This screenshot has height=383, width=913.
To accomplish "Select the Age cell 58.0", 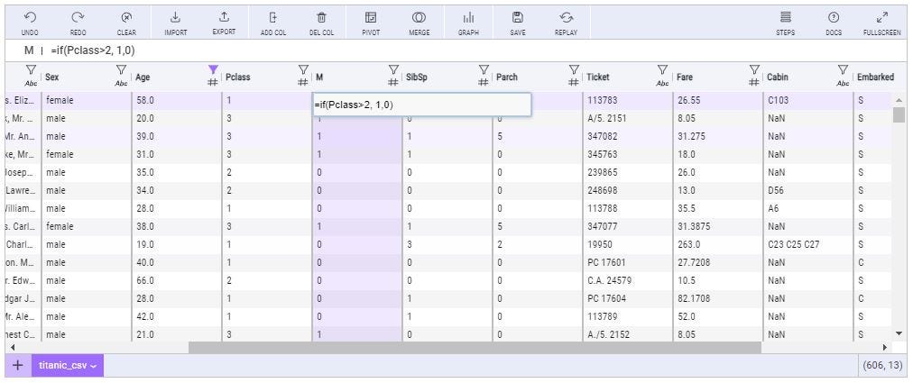I will point(177,100).
